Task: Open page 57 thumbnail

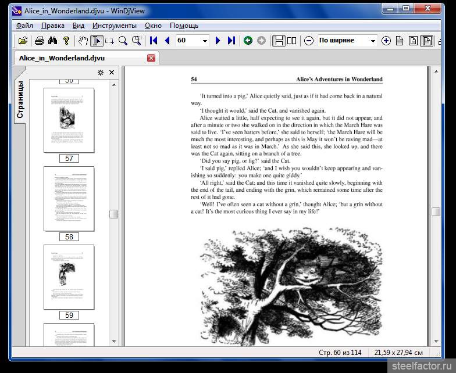Action: [69, 120]
